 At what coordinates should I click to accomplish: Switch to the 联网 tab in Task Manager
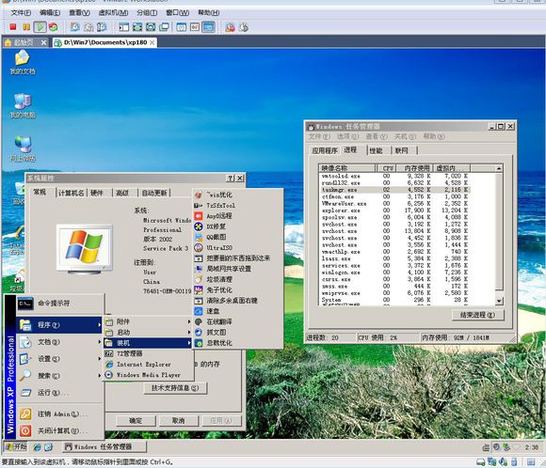(401, 150)
